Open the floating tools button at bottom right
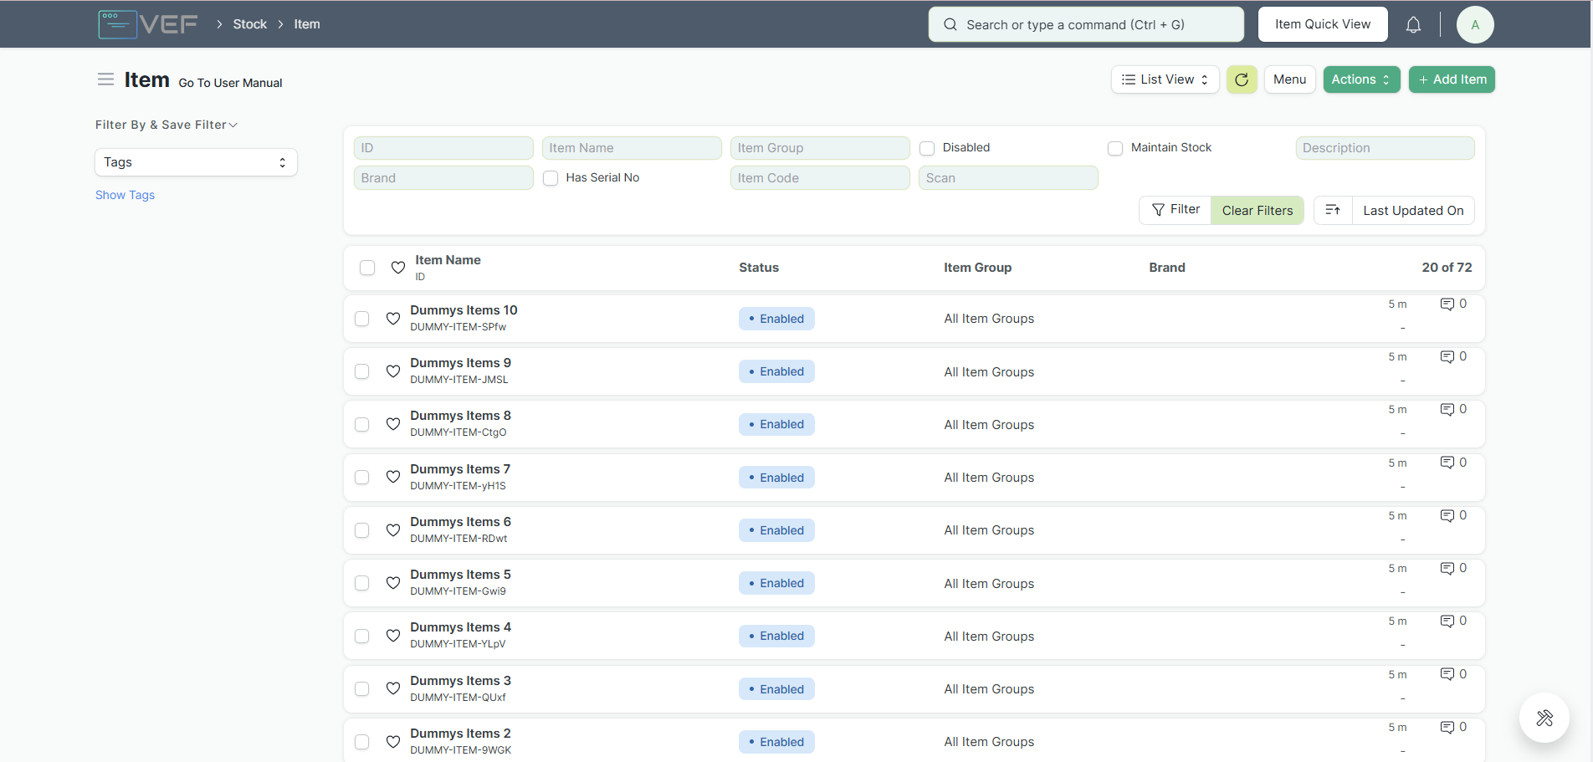The image size is (1593, 762). click(x=1544, y=718)
